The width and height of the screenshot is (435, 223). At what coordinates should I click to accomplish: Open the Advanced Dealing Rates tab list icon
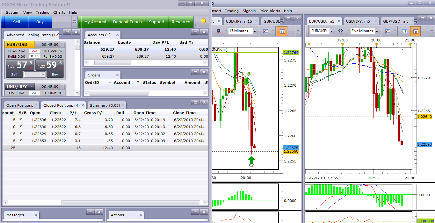[61, 35]
